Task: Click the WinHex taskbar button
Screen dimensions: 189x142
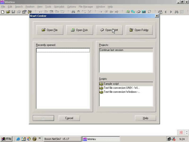Action: click(101, 139)
